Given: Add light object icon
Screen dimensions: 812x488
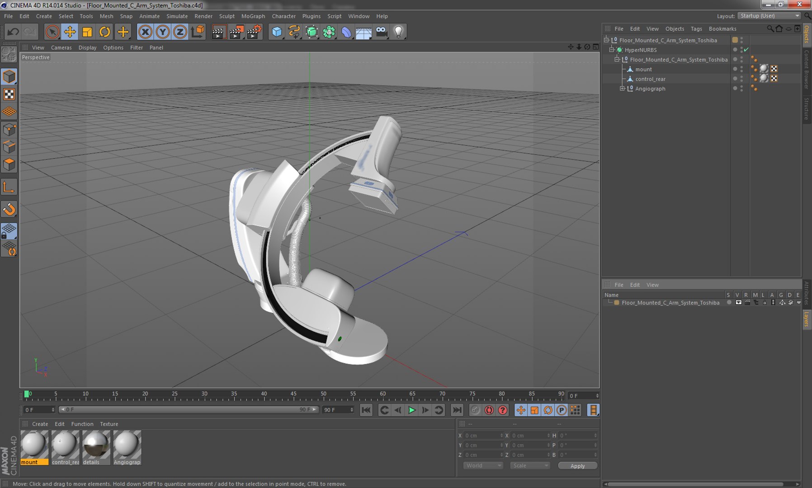Looking at the screenshot, I should 398,32.
